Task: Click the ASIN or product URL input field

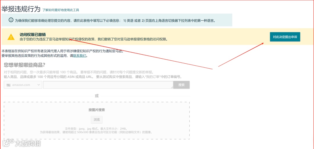Action: pos(108,85)
